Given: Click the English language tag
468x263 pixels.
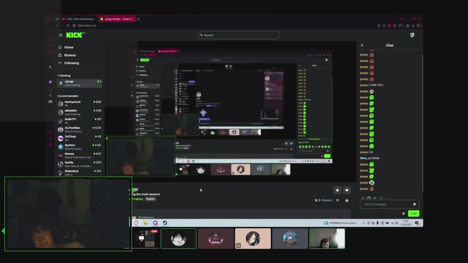Looking at the screenshot, I should 150,199.
